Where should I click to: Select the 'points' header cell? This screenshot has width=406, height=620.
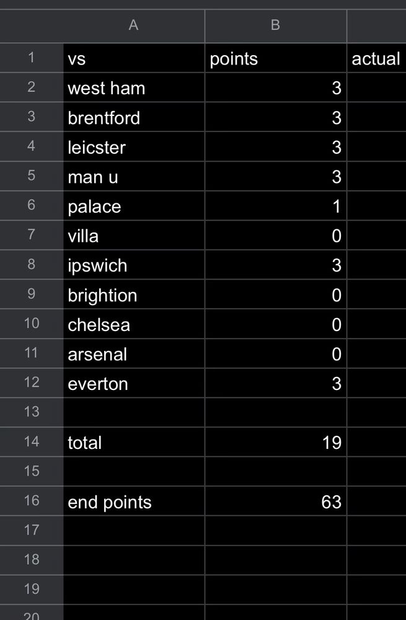(275, 59)
